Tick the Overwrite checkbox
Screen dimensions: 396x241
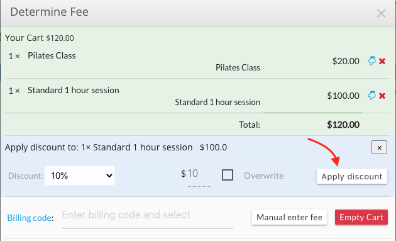pyautogui.click(x=228, y=175)
